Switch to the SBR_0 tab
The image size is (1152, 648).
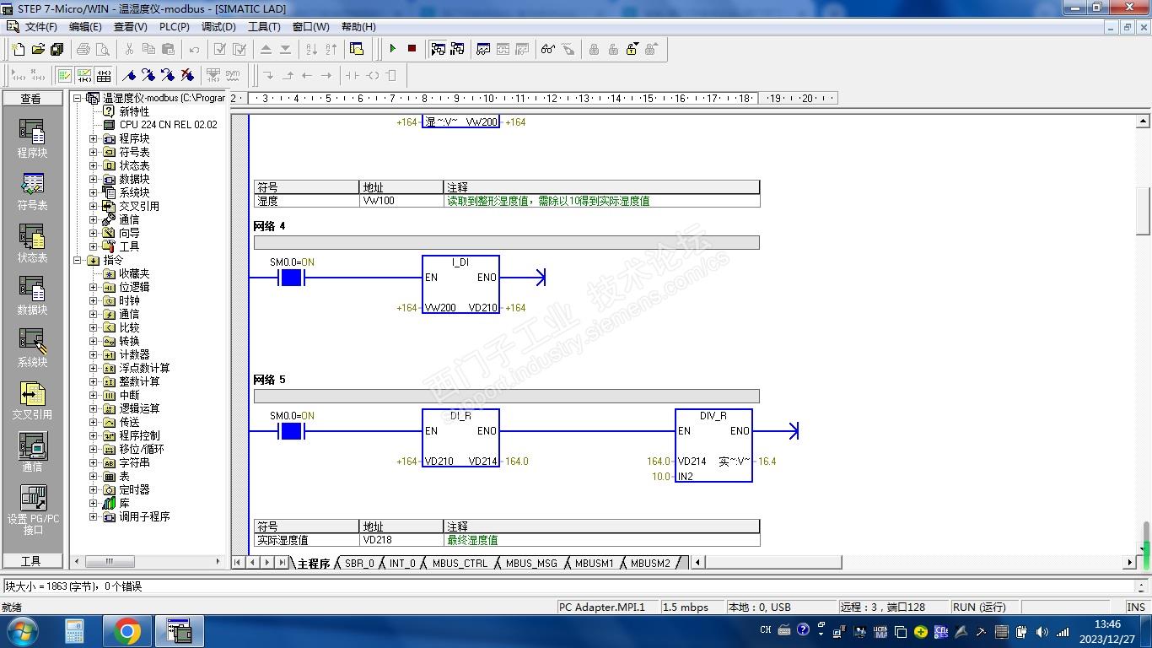coord(359,563)
